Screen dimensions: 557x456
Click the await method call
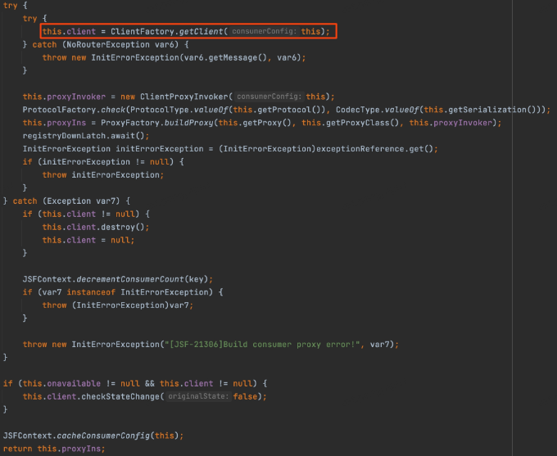123,136
